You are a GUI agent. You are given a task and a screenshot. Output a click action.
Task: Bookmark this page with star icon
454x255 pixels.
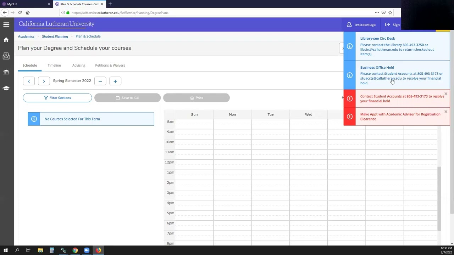click(x=390, y=12)
